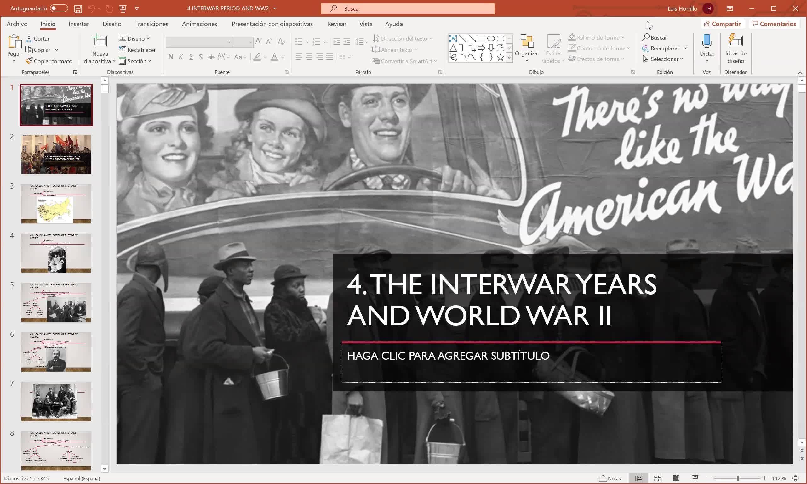Click the Save icon in title bar
Viewport: 807px width, 484px height.
pos(78,9)
